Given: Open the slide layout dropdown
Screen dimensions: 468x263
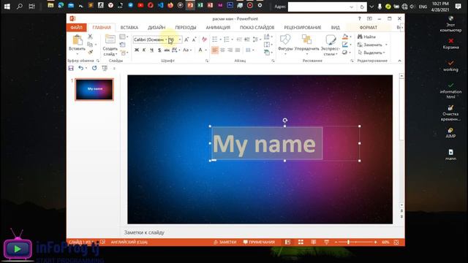Looking at the screenshot, I should [124, 37].
